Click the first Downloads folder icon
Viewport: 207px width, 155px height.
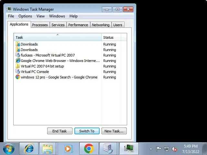pos(18,44)
